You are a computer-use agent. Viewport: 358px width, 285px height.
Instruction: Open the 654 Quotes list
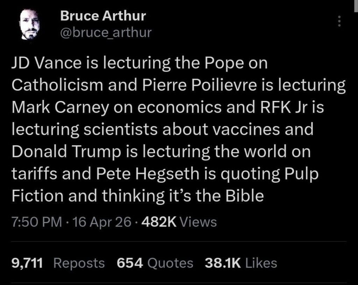155,263
